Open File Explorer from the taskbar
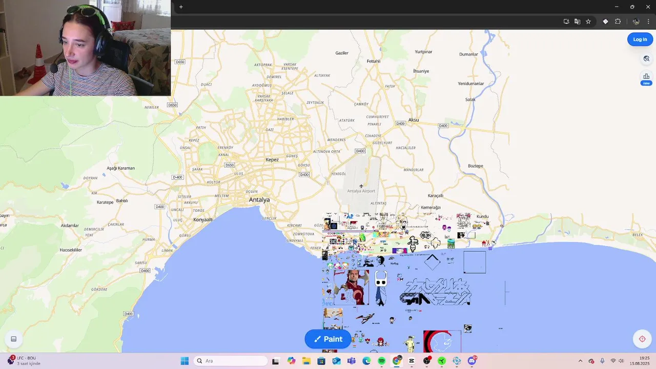 coord(306,361)
